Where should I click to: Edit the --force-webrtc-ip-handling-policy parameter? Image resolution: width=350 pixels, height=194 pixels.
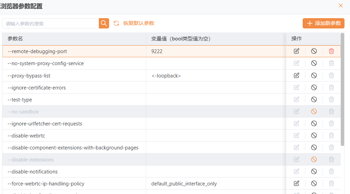click(x=296, y=183)
